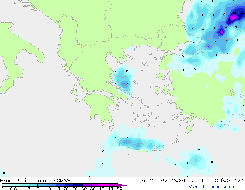Click the 0.5–1 mm legend color box
This screenshot has width=245, height=190.
[x=15, y=185]
